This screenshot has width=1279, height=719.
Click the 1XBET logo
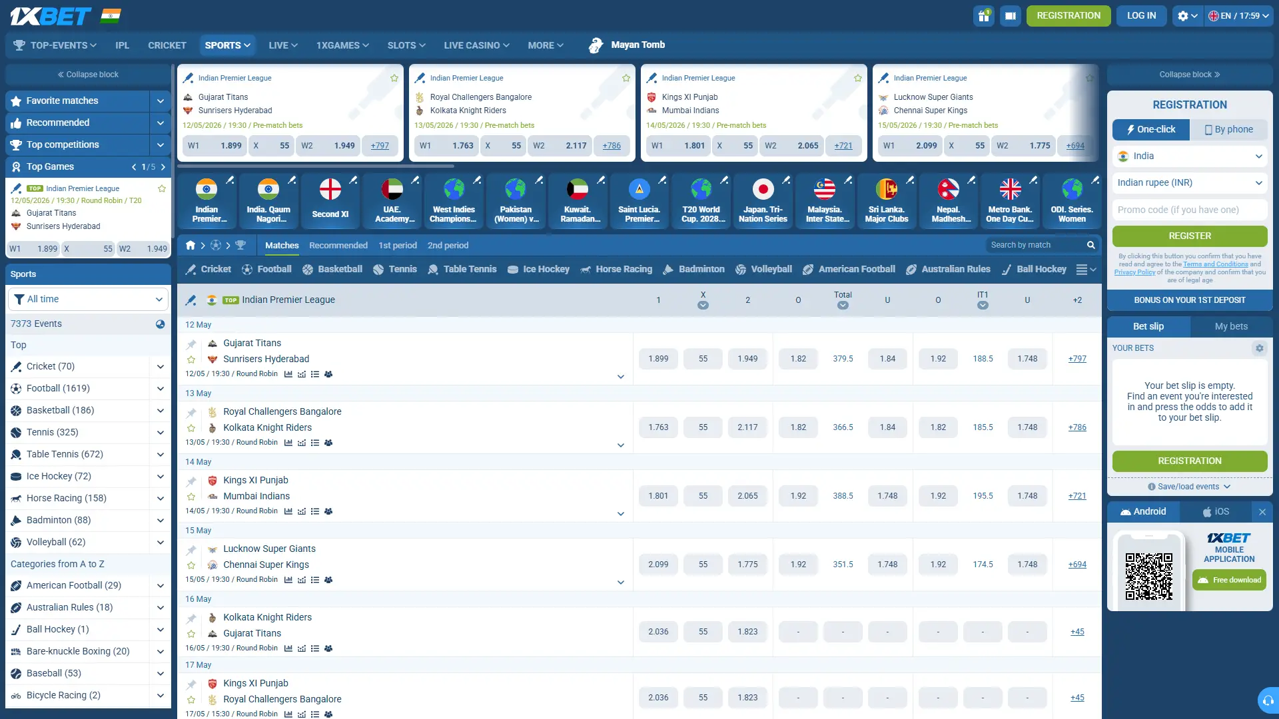coord(51,16)
